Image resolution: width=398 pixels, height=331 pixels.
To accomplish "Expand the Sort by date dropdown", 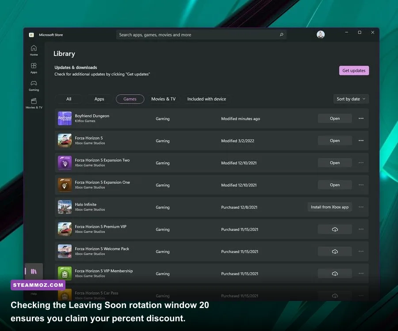I will [x=351, y=99].
